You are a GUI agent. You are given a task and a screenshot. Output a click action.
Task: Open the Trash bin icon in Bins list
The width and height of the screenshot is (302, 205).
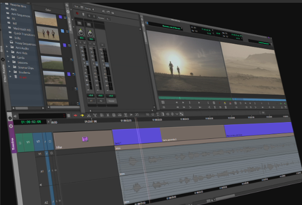coord(16,77)
